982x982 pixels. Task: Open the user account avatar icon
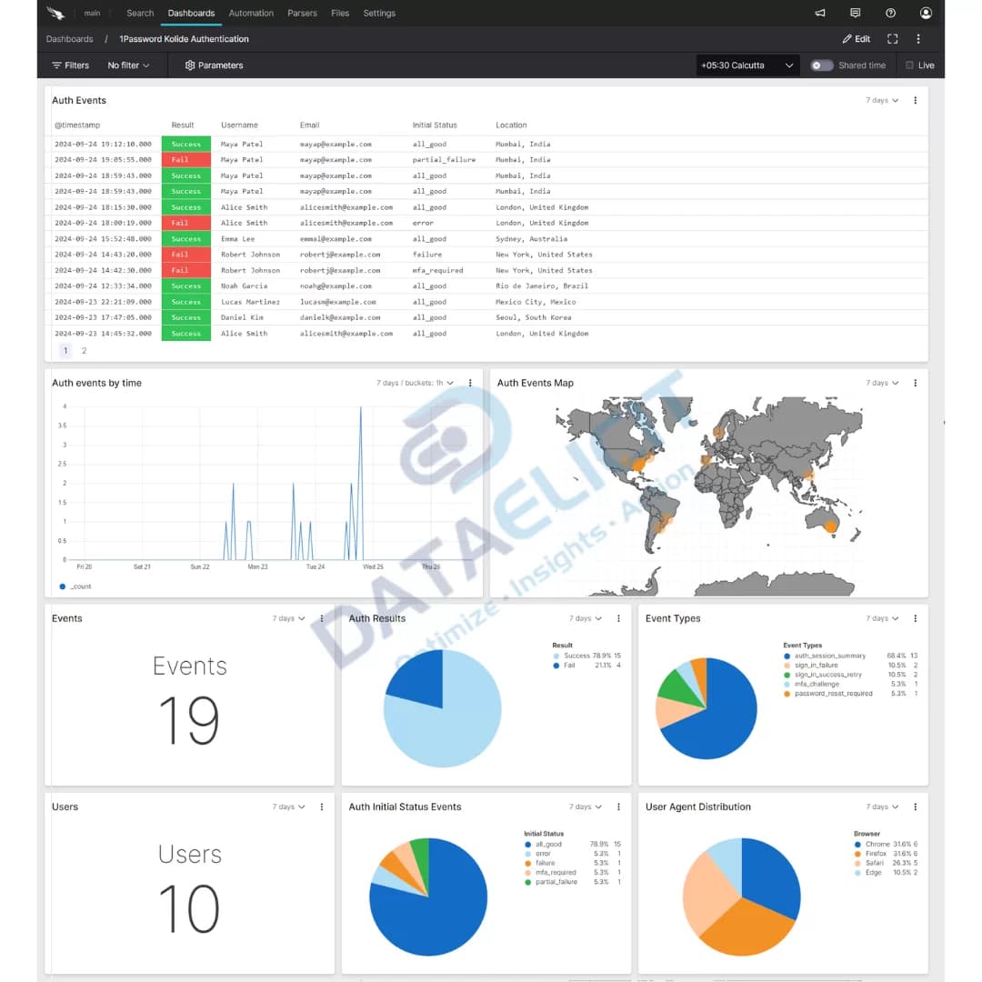coord(926,13)
